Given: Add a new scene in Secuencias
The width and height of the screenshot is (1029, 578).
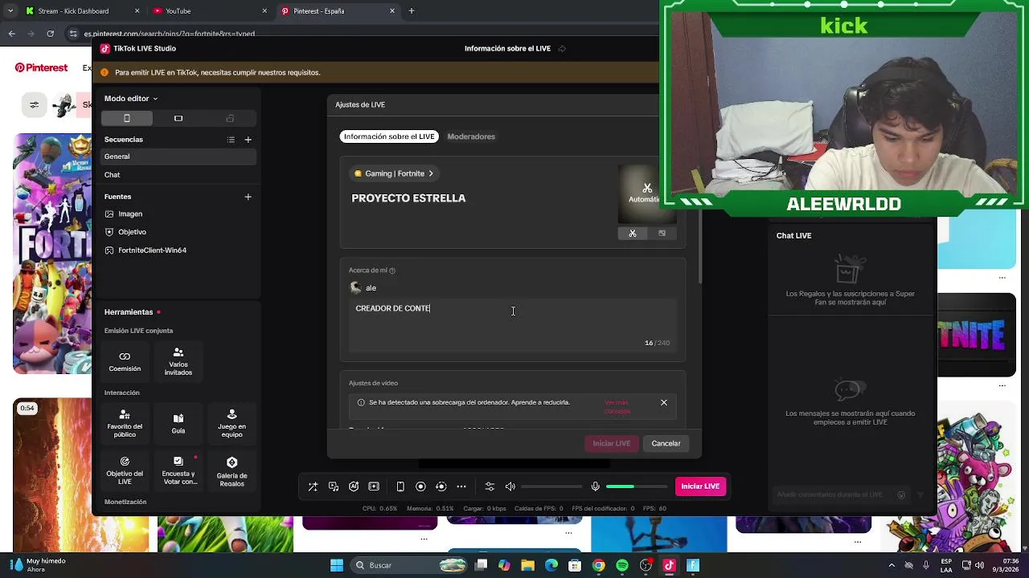Looking at the screenshot, I should 248,140.
